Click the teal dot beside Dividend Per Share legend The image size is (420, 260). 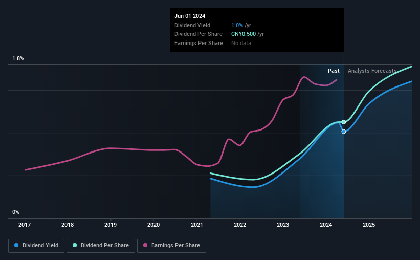75,246
